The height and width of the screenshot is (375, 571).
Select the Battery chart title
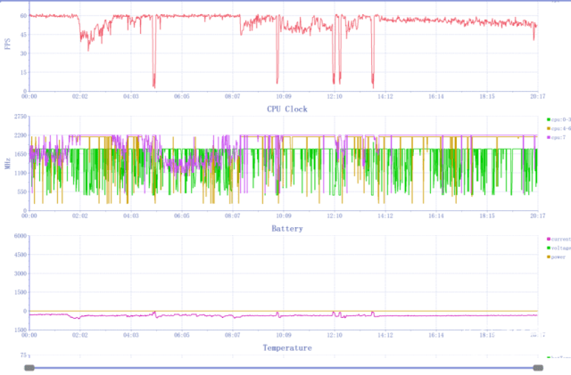tap(286, 228)
